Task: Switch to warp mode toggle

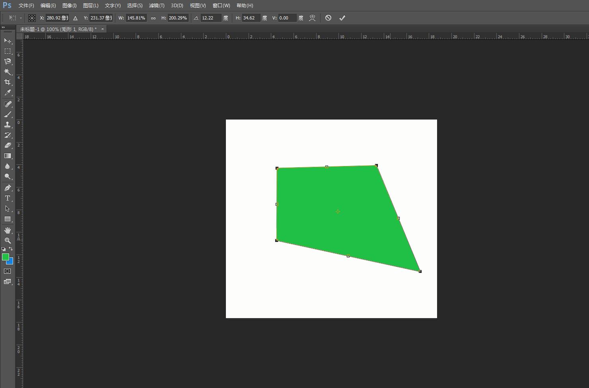Action: coord(312,18)
